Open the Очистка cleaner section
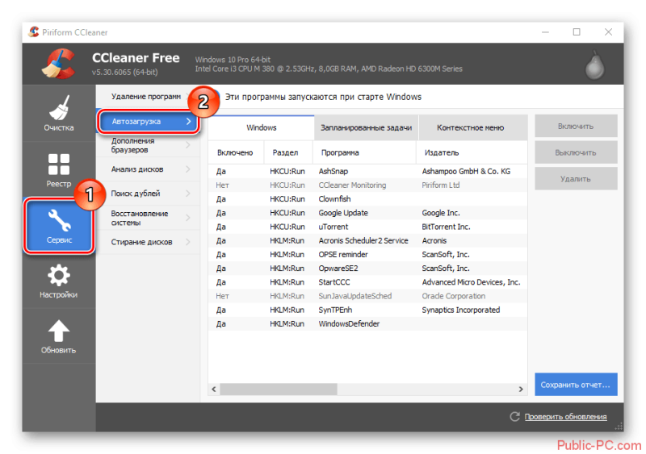 tap(59, 113)
